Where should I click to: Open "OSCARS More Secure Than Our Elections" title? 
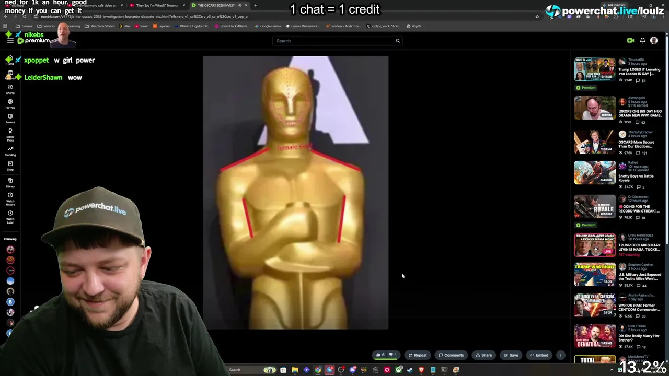tap(636, 144)
